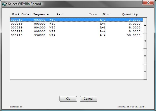Viewport: 156px width, 111px height.
Task: Close the Select WIP/Bin Record dialog
Action: point(148,2)
